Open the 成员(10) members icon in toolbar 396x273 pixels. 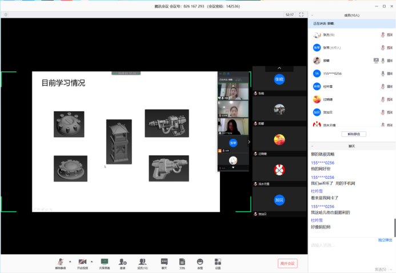tap(142, 262)
